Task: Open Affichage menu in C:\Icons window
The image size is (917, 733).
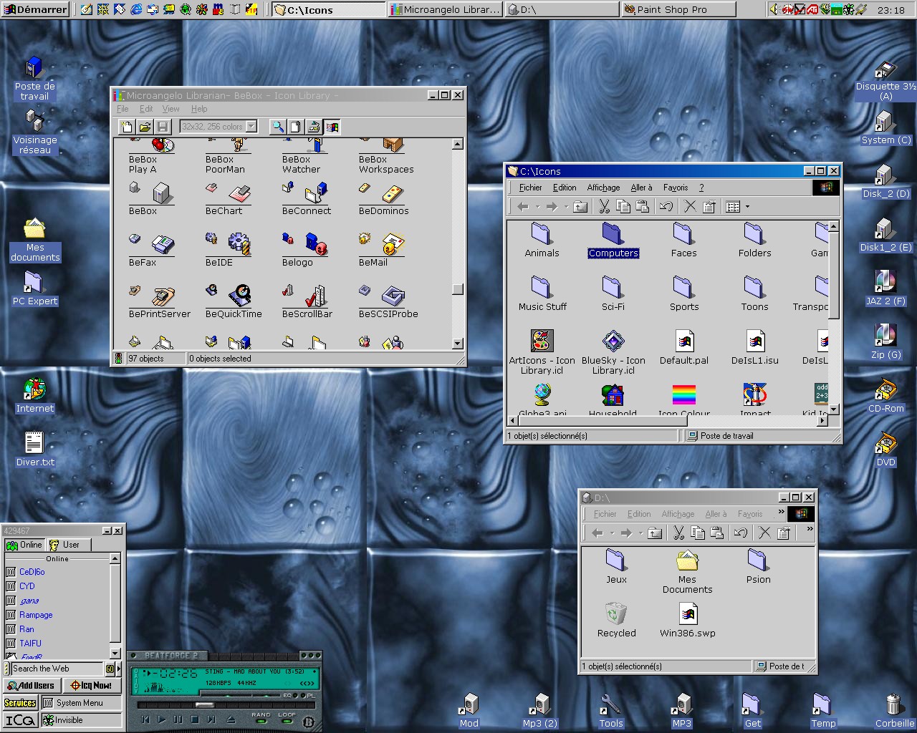Action: [x=603, y=188]
